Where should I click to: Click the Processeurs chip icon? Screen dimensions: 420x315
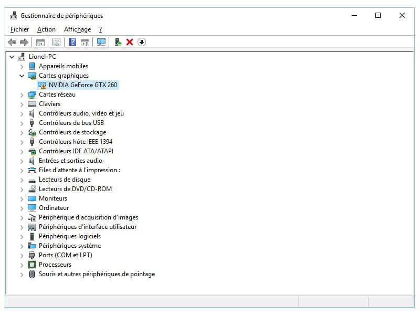click(x=32, y=265)
